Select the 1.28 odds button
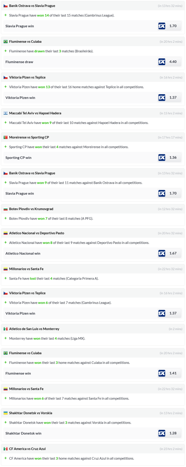 tap(173, 433)
